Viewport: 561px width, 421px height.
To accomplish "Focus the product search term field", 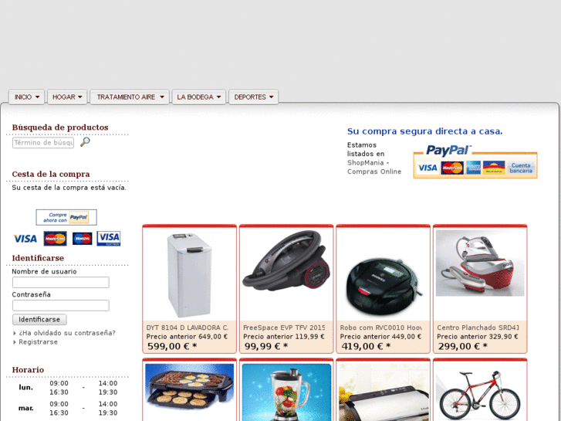I will point(43,143).
